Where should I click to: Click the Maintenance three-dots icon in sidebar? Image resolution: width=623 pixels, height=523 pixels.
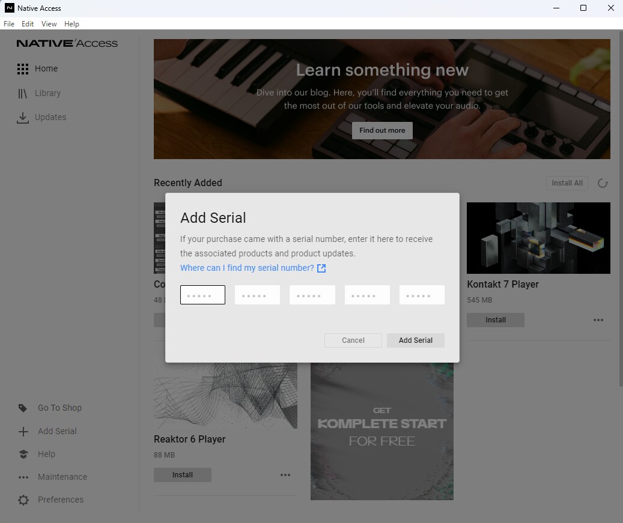23,477
